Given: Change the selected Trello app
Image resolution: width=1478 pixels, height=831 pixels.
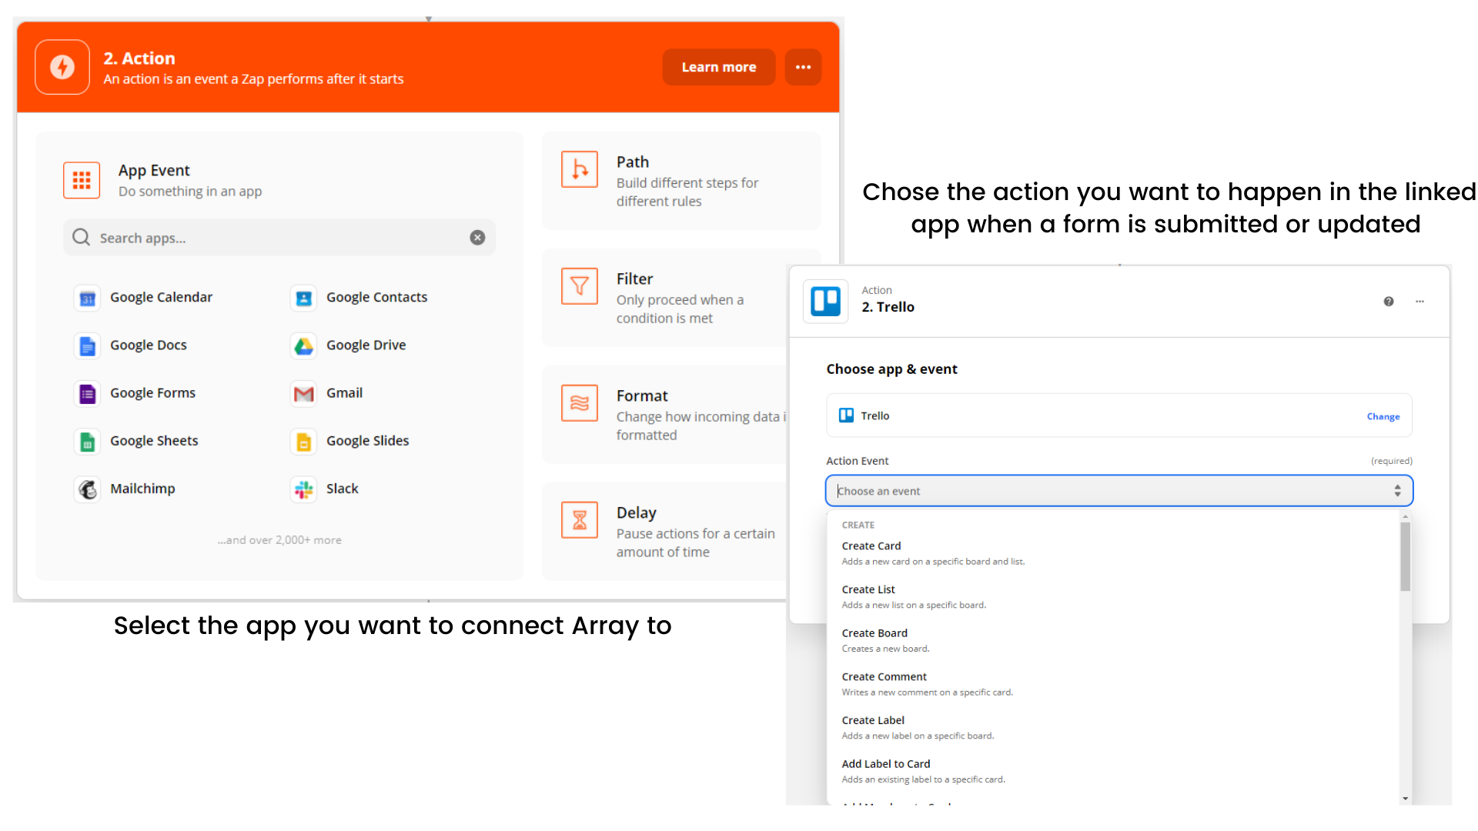Looking at the screenshot, I should (x=1383, y=416).
